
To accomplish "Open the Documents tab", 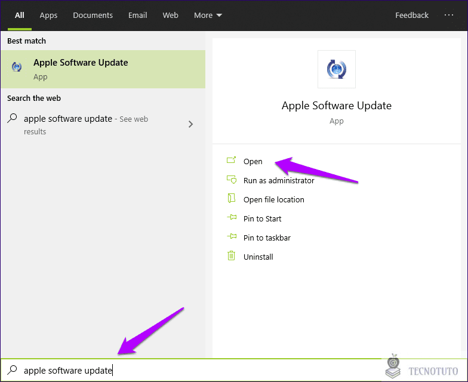I will [93, 16].
